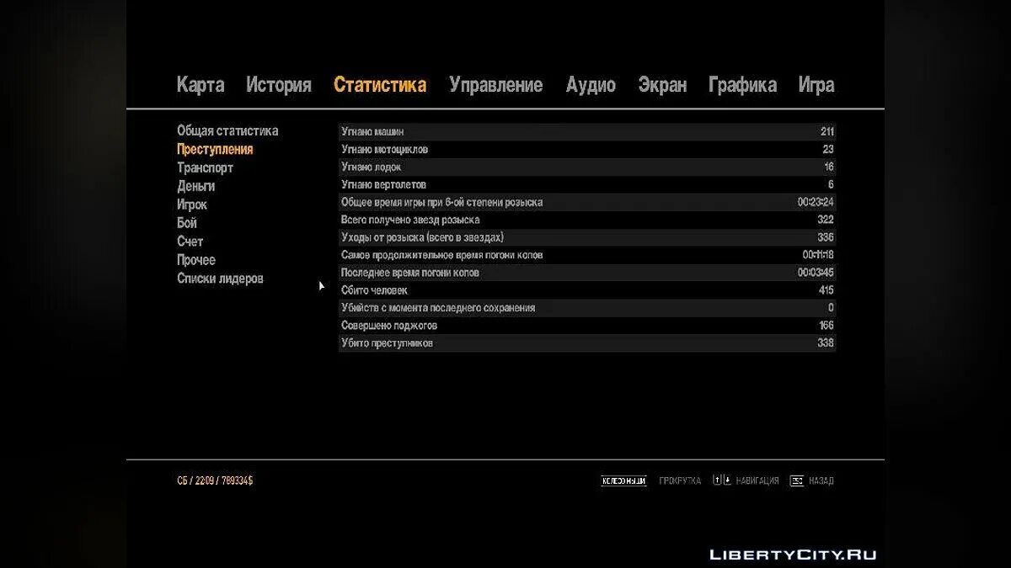This screenshot has height=568, width=1011.
Task: Click the Убито преступников row
Action: [587, 343]
